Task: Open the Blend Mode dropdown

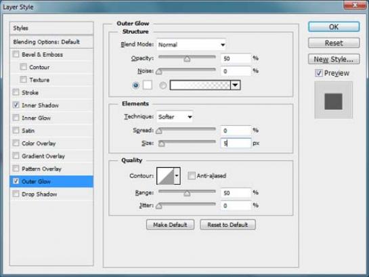Action: (192, 45)
